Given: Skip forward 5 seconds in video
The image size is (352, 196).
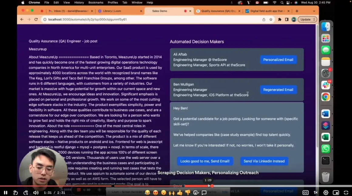Looking at the screenshot, I should tap(26, 193).
